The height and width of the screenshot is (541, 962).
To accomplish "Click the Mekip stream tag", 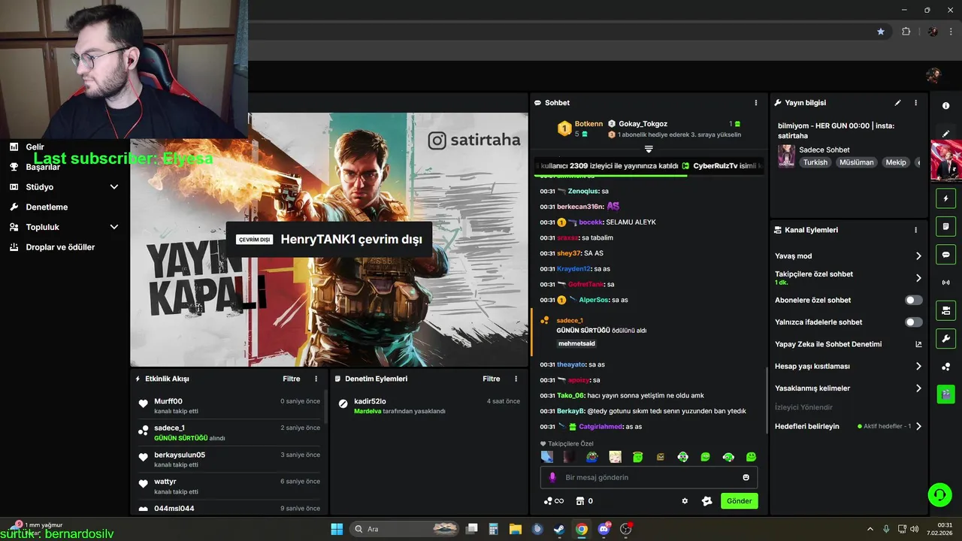I will tap(896, 162).
